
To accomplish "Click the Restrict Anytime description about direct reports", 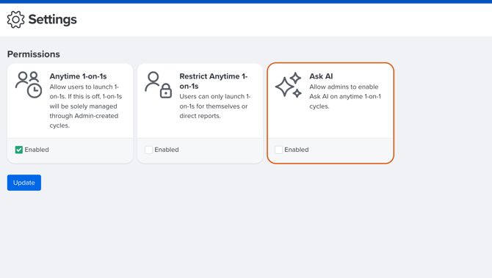I will click(215, 106).
